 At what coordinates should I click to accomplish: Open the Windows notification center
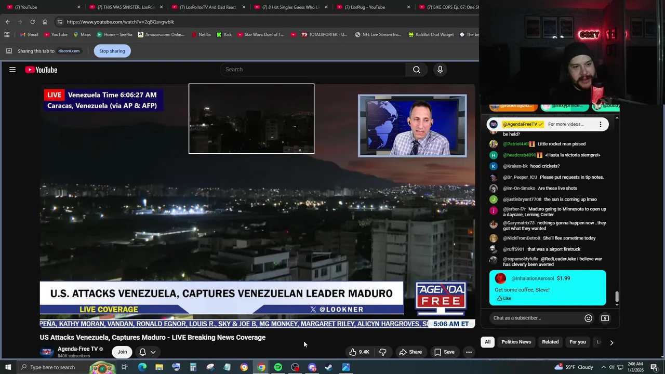click(654, 367)
